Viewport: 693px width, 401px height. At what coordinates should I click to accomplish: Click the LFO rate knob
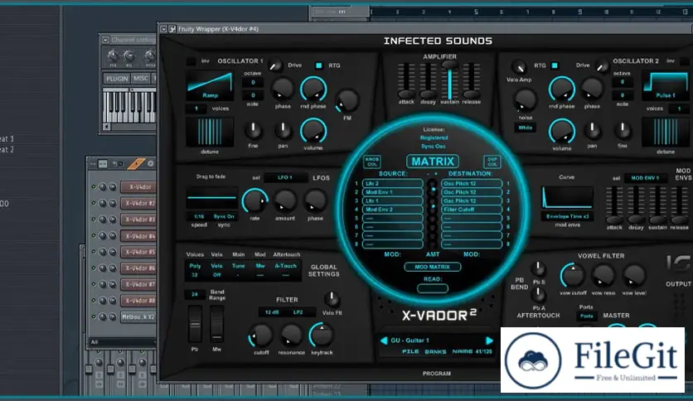pos(254,201)
